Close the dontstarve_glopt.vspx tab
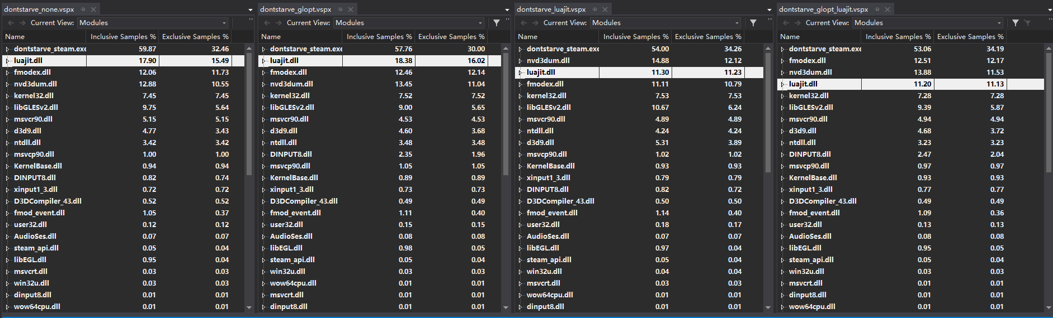Viewport: 1053px width, 318px height. click(x=351, y=9)
